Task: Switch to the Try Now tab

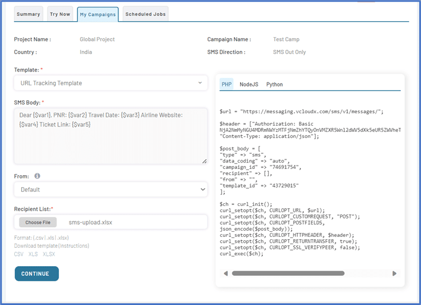Action: coord(60,14)
